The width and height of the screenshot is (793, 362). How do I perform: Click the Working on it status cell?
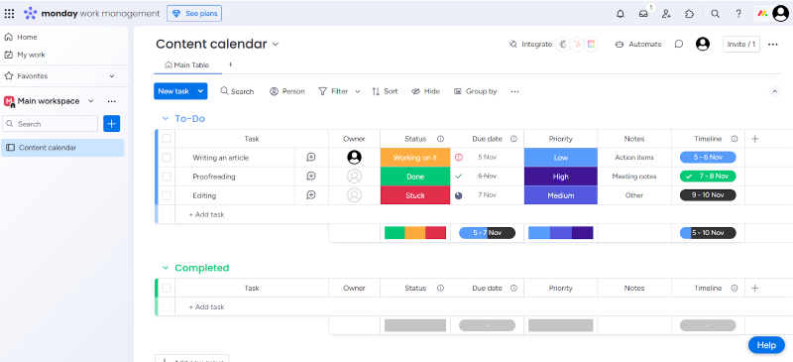coord(415,158)
